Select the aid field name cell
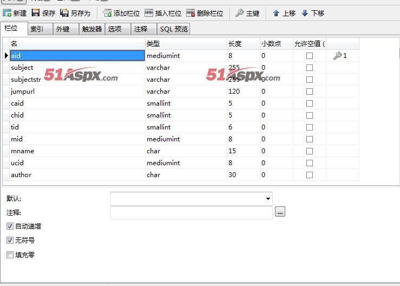The height and width of the screenshot is (286, 400). pyautogui.click(x=77, y=55)
